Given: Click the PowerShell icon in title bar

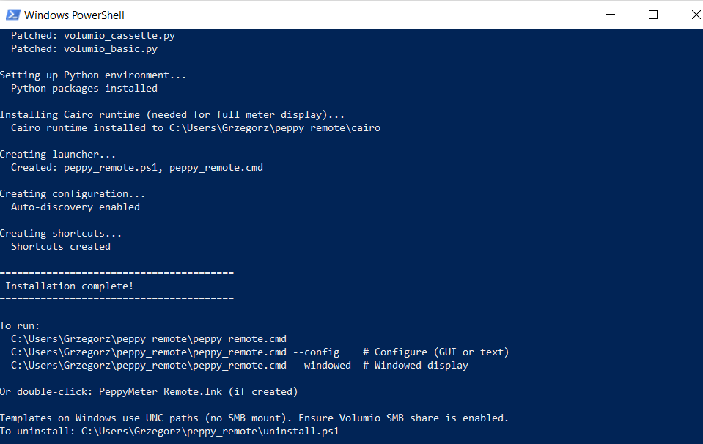Looking at the screenshot, I should [x=11, y=15].
